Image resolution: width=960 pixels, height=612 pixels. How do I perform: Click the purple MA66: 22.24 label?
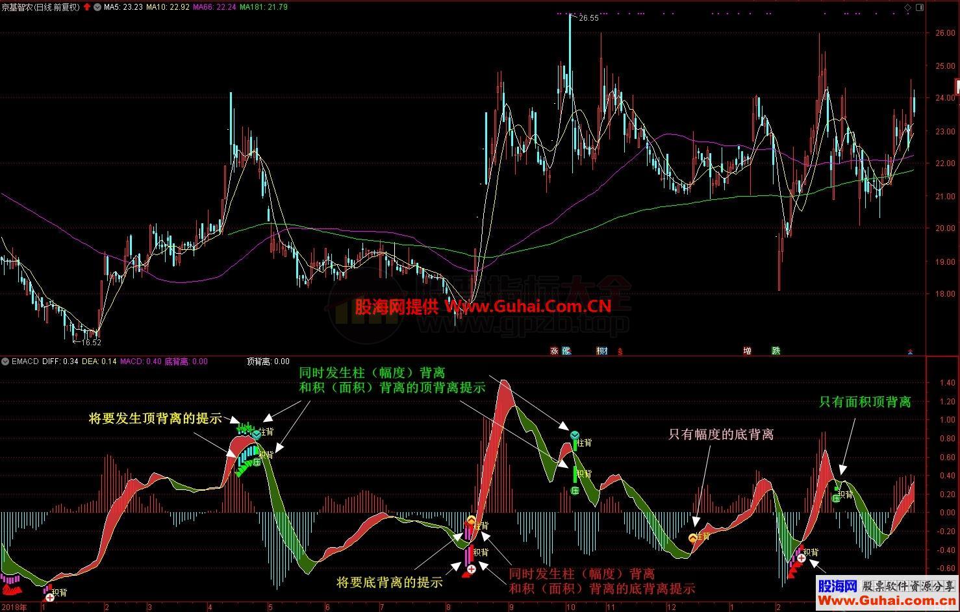215,7
